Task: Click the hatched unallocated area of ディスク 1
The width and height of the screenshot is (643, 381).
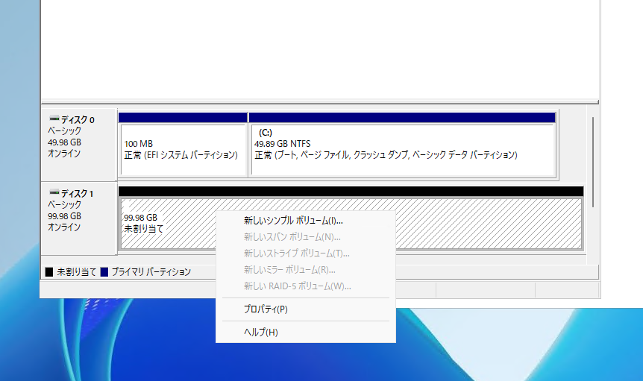Action: tap(485, 224)
